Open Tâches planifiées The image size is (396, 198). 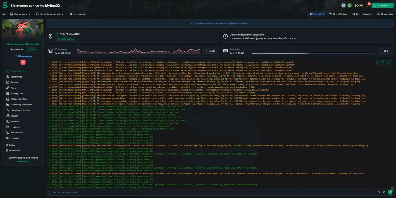pyautogui.click(x=17, y=99)
